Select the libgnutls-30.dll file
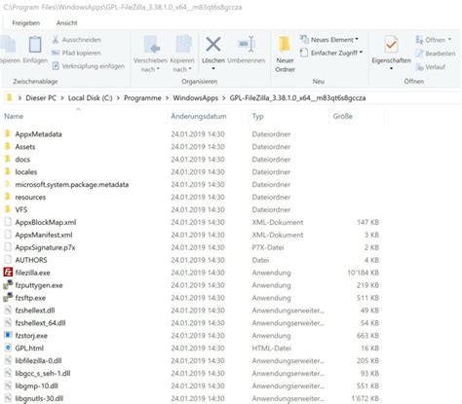This screenshot has height=404, width=462. [x=39, y=399]
